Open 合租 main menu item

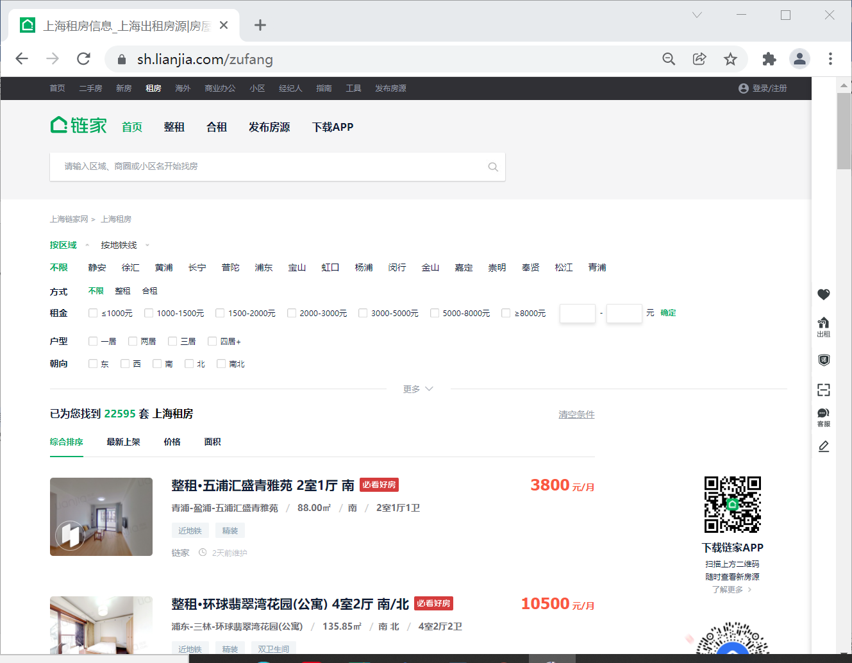click(x=217, y=127)
